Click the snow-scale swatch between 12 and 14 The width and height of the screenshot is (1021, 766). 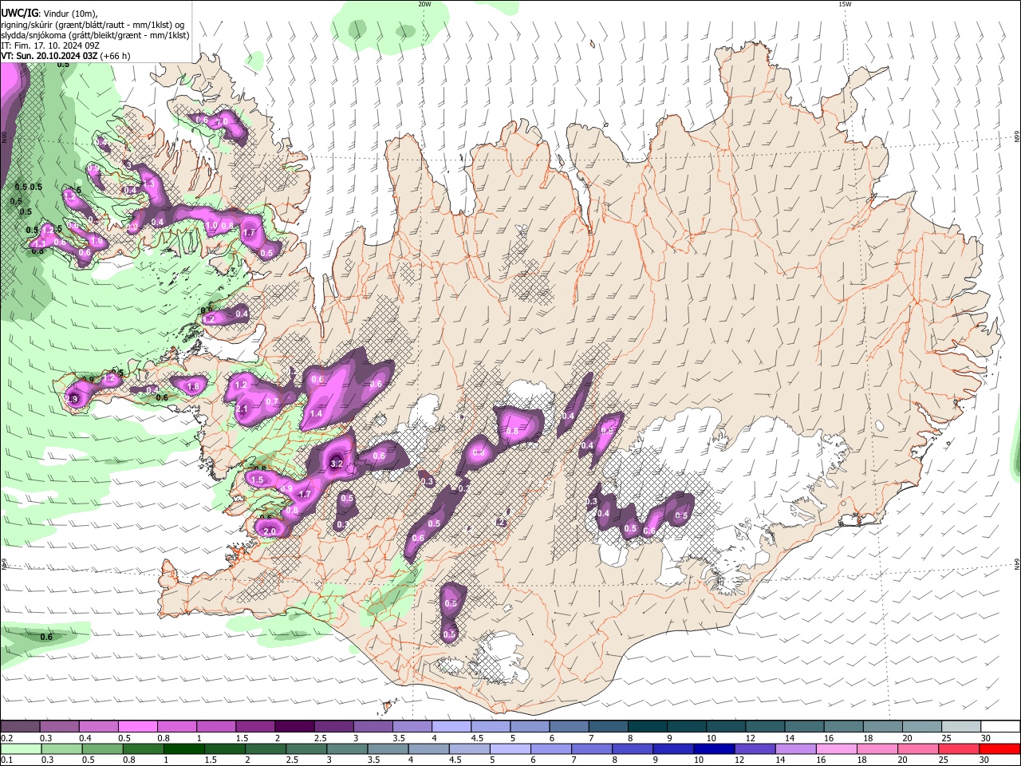(x=764, y=726)
